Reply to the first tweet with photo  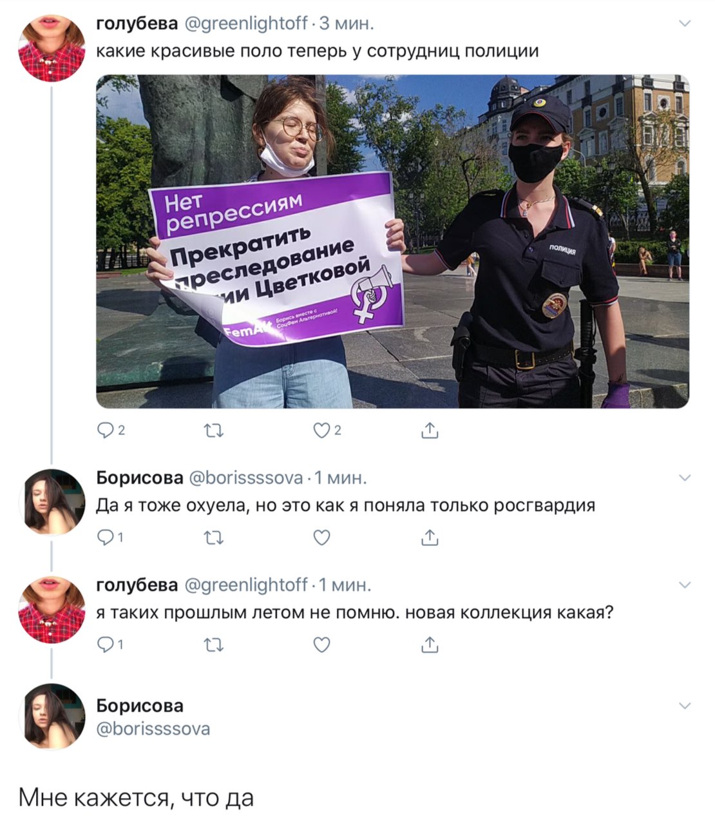[110, 431]
